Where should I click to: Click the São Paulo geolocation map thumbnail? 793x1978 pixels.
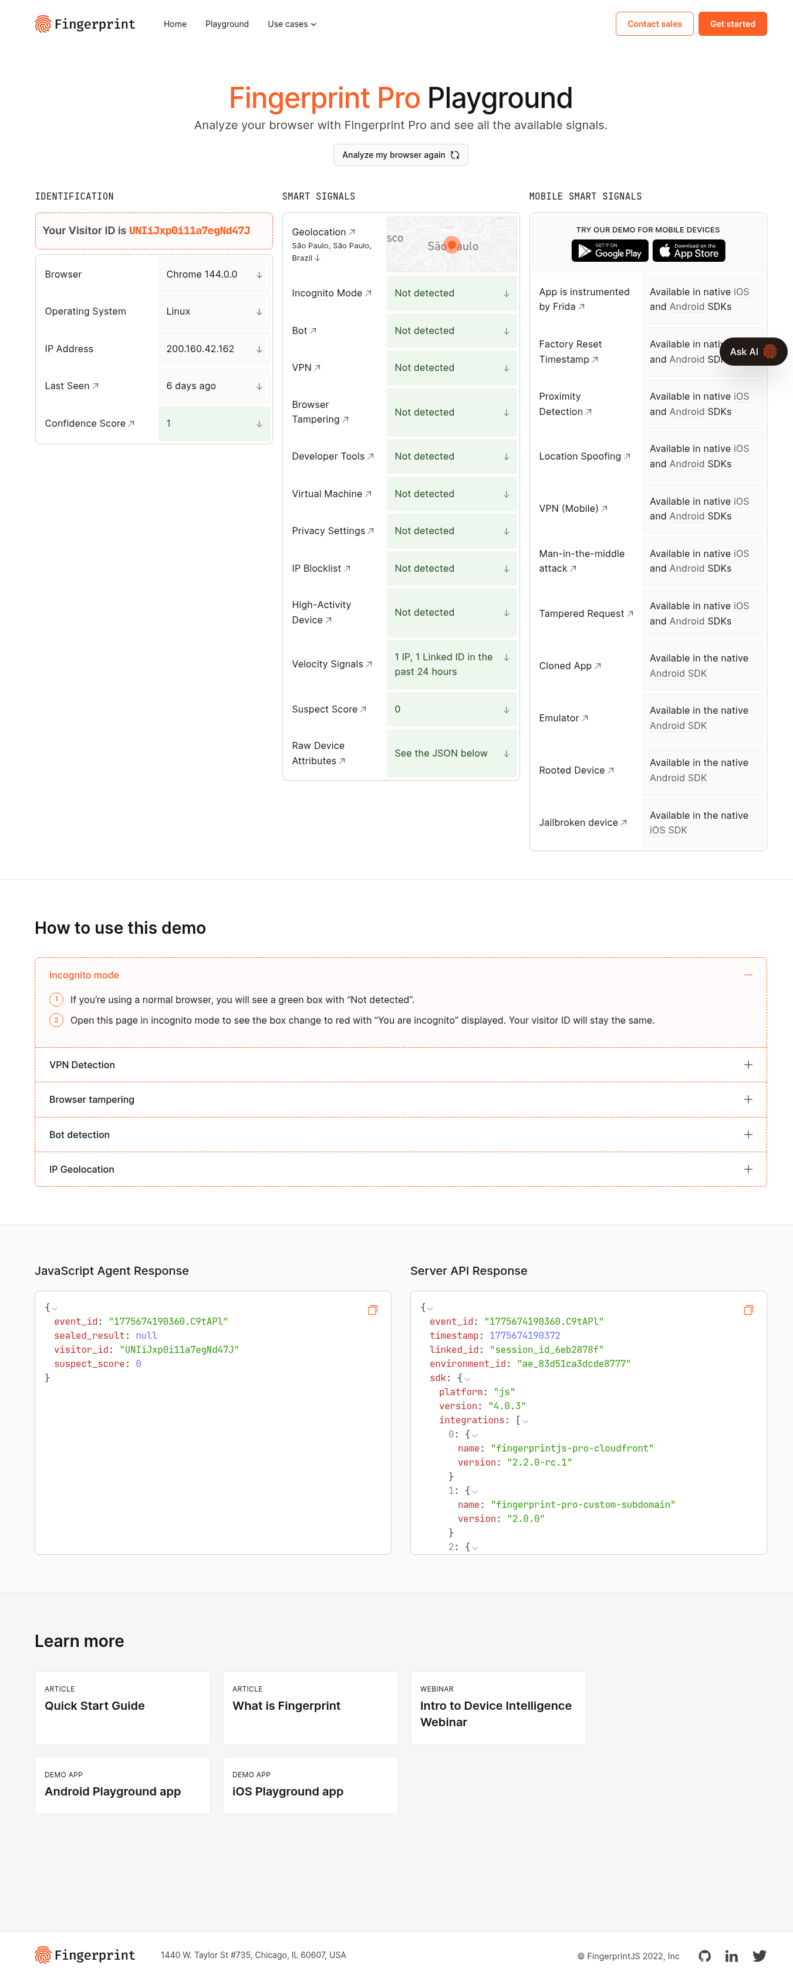click(x=451, y=244)
